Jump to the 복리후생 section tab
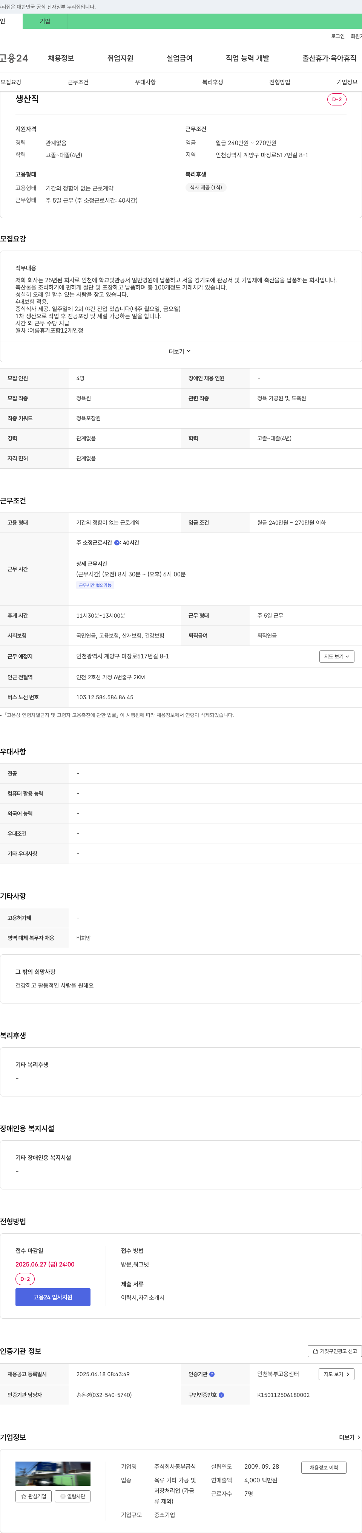362x1533 pixels. (x=212, y=82)
